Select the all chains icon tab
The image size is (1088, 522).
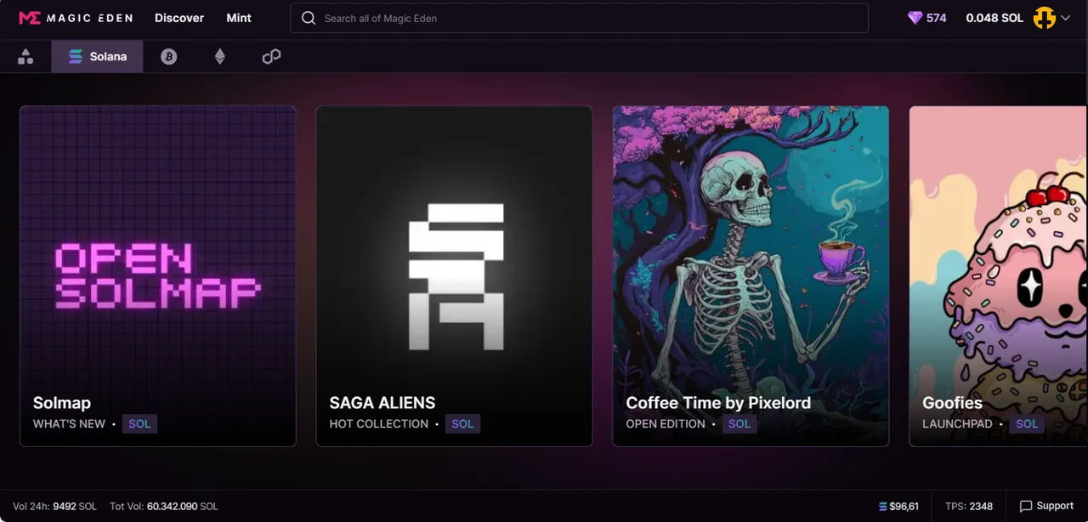click(25, 57)
